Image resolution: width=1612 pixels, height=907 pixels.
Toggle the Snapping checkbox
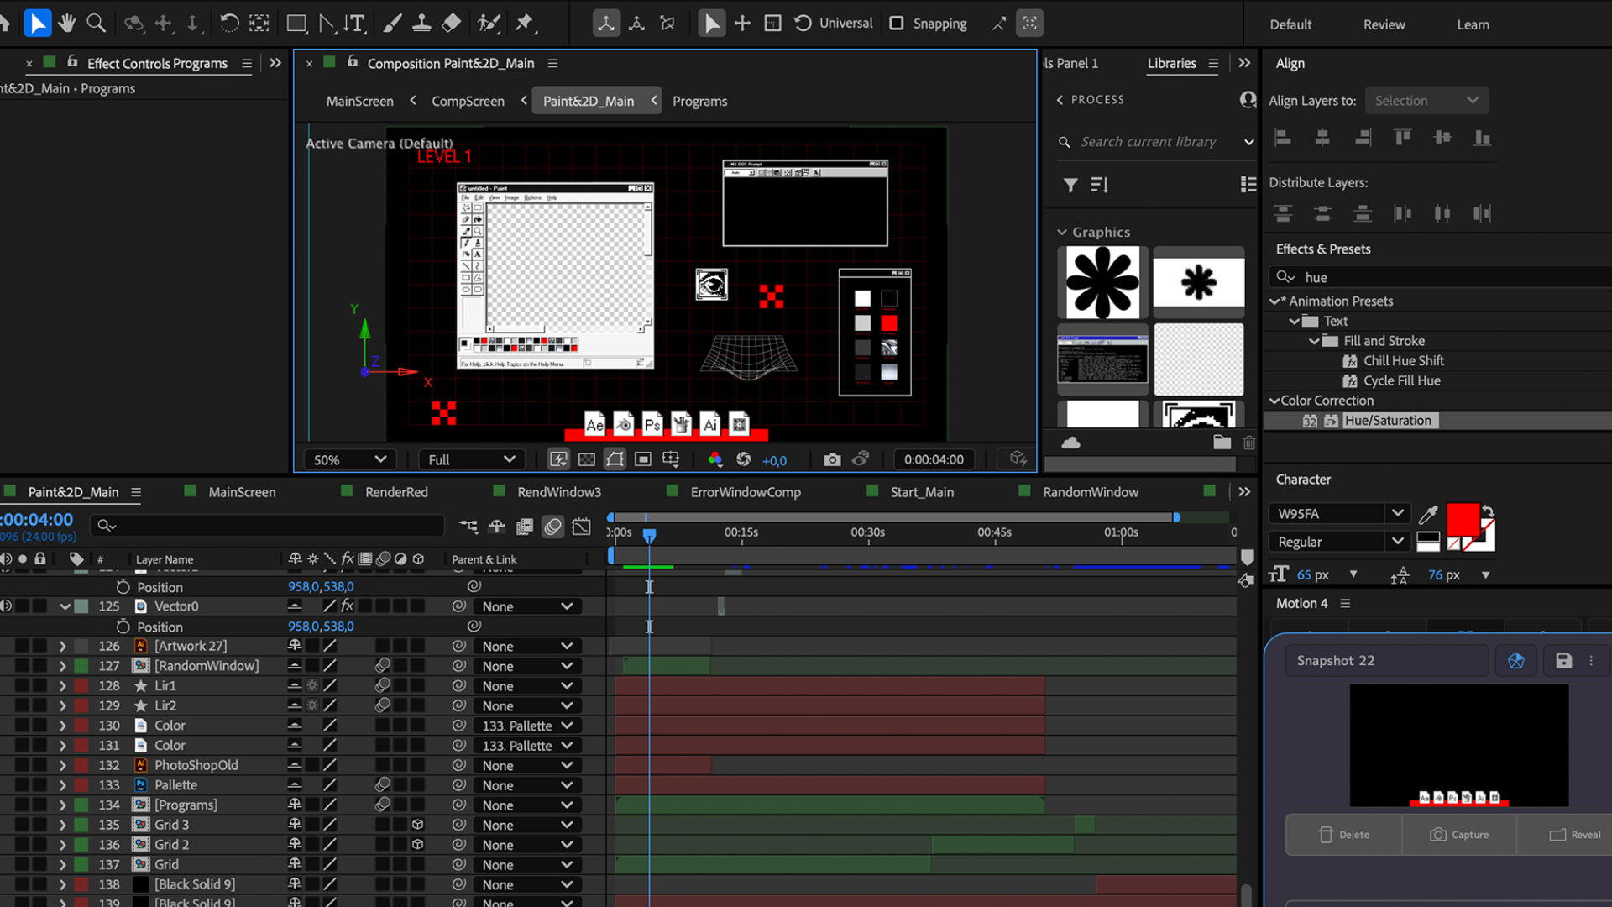click(x=896, y=23)
